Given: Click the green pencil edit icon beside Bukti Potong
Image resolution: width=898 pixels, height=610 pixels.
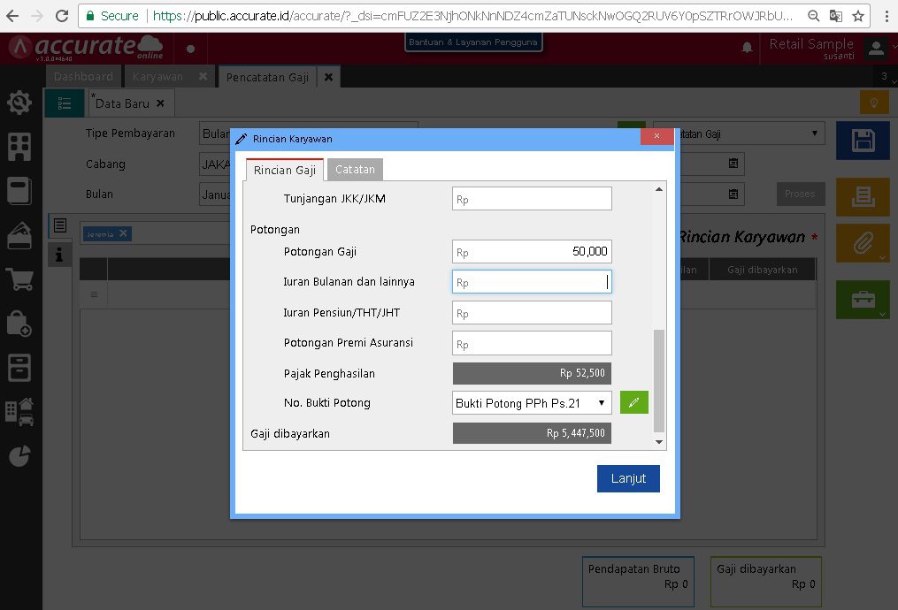Looking at the screenshot, I should coord(634,402).
